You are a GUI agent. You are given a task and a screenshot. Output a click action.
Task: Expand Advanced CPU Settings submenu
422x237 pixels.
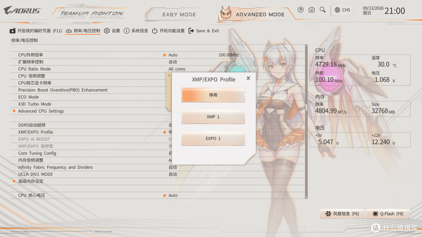(41, 111)
